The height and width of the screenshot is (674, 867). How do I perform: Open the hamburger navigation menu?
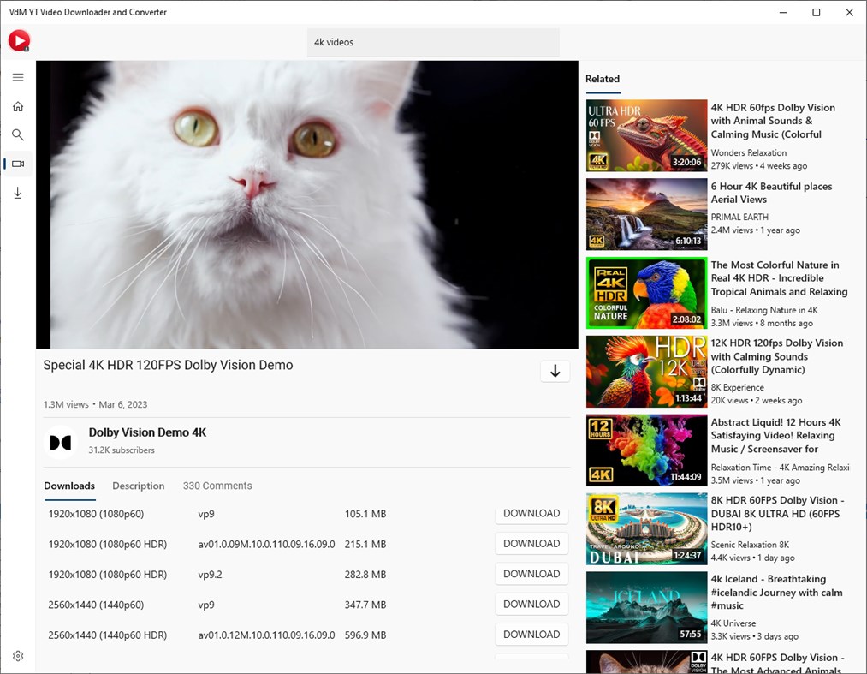[17, 77]
